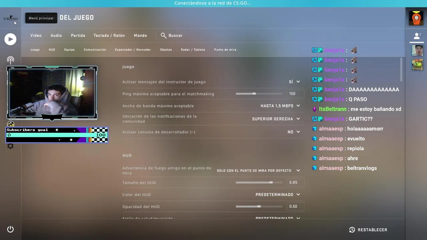Viewport: 427px width, 240px height.
Task: Open the Teclado / Ratón tab
Action: 109,35
